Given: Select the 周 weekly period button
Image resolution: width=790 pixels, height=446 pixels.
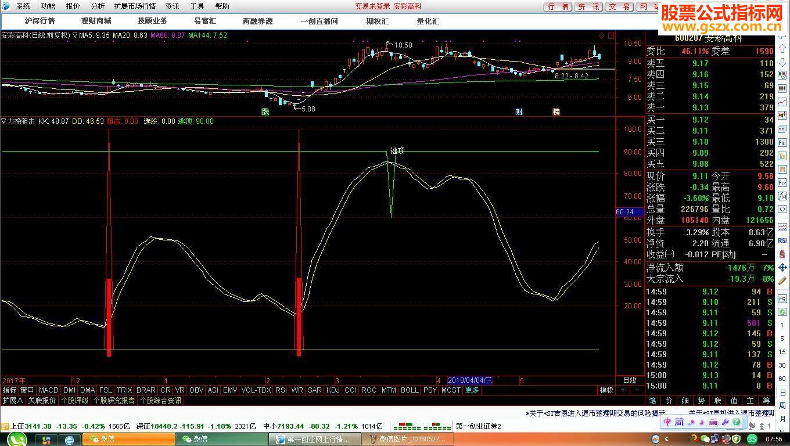Looking at the screenshot, I should coord(782,405).
